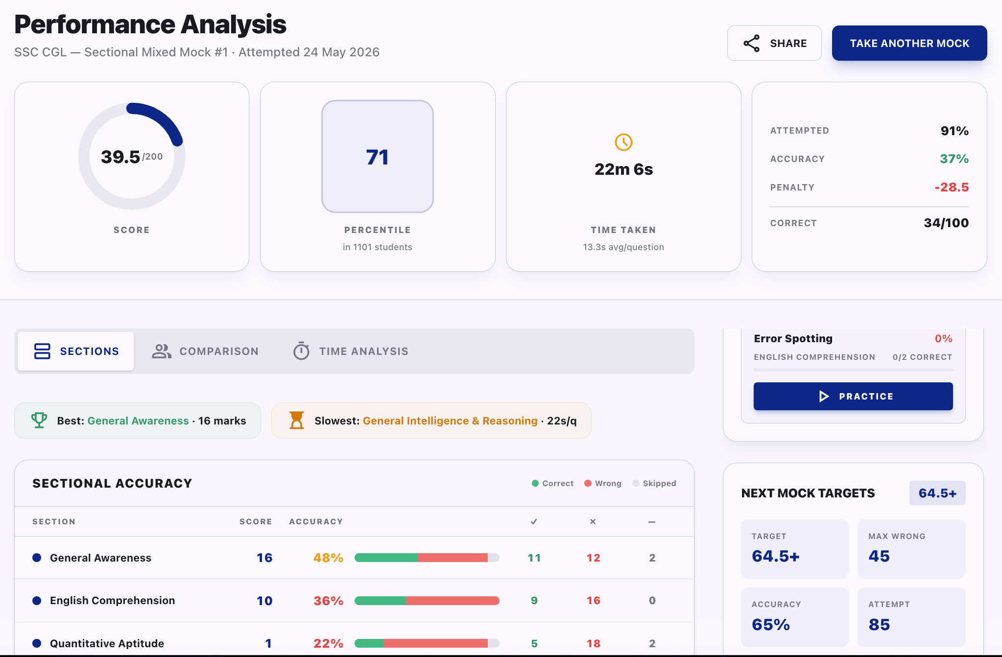
Task: Click the Next Mock Targets heading
Action: click(808, 493)
